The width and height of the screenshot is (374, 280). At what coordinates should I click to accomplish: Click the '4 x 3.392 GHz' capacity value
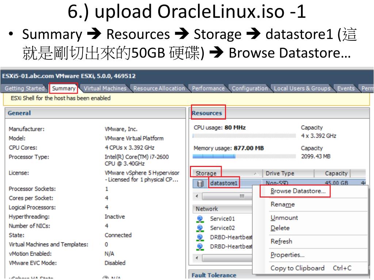coord(318,136)
